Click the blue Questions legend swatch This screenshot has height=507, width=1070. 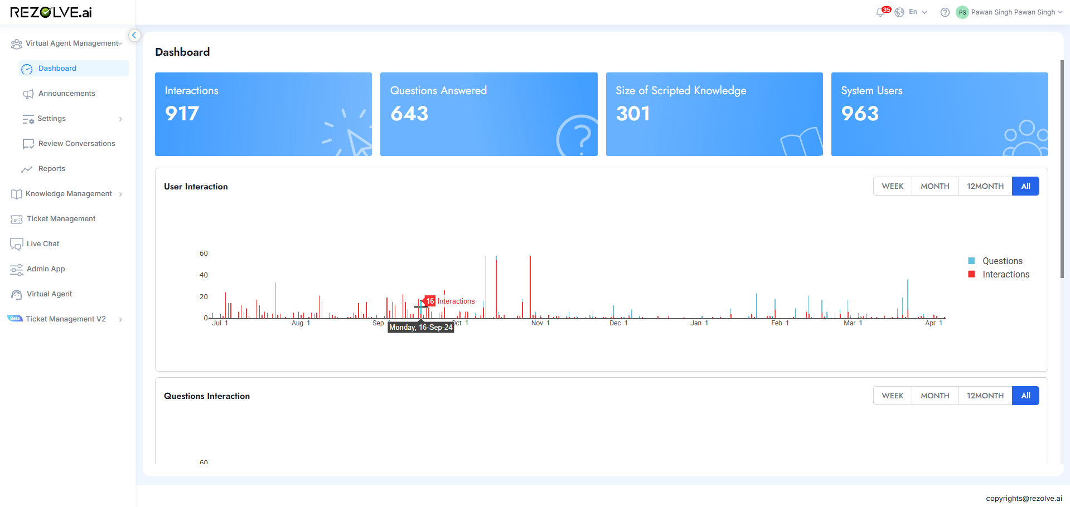[x=971, y=261]
